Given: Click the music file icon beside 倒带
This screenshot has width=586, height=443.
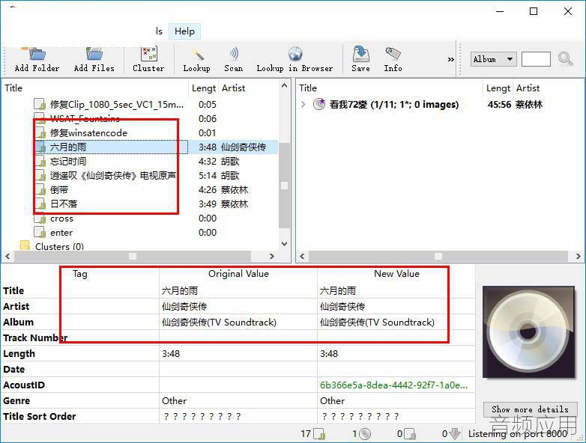Looking at the screenshot, I should 40,189.
